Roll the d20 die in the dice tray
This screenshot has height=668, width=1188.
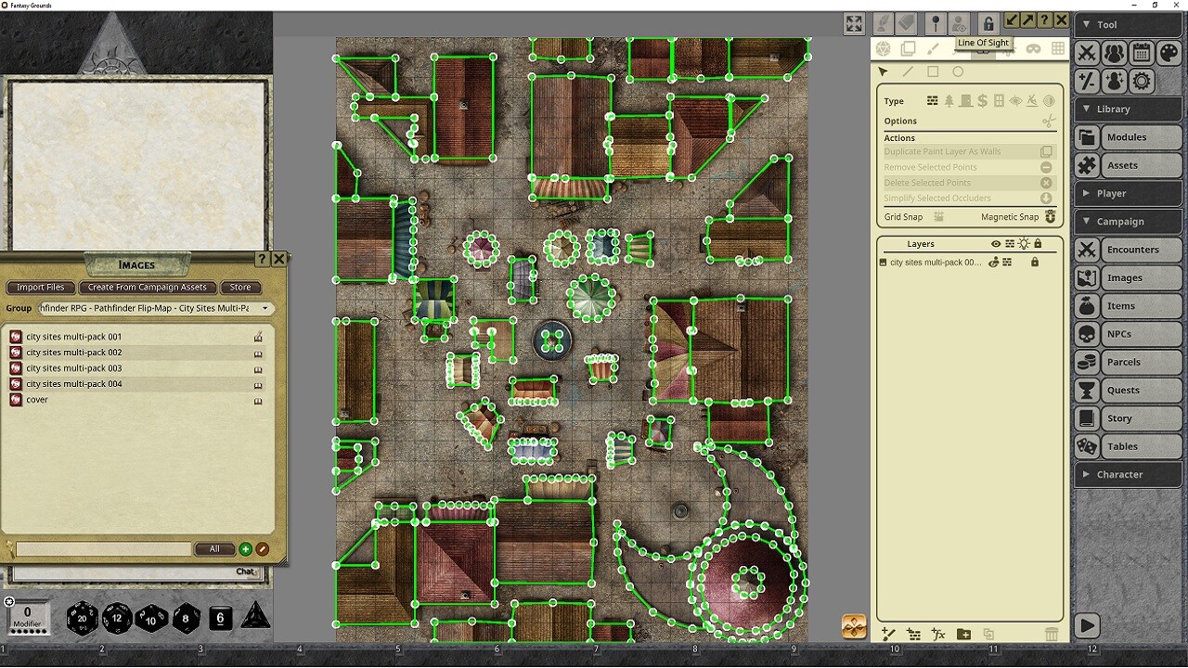pyautogui.click(x=83, y=618)
